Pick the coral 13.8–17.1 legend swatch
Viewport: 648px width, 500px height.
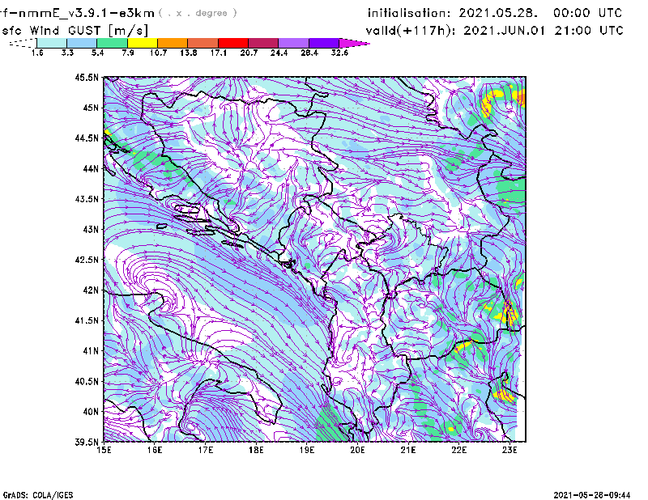point(203,43)
